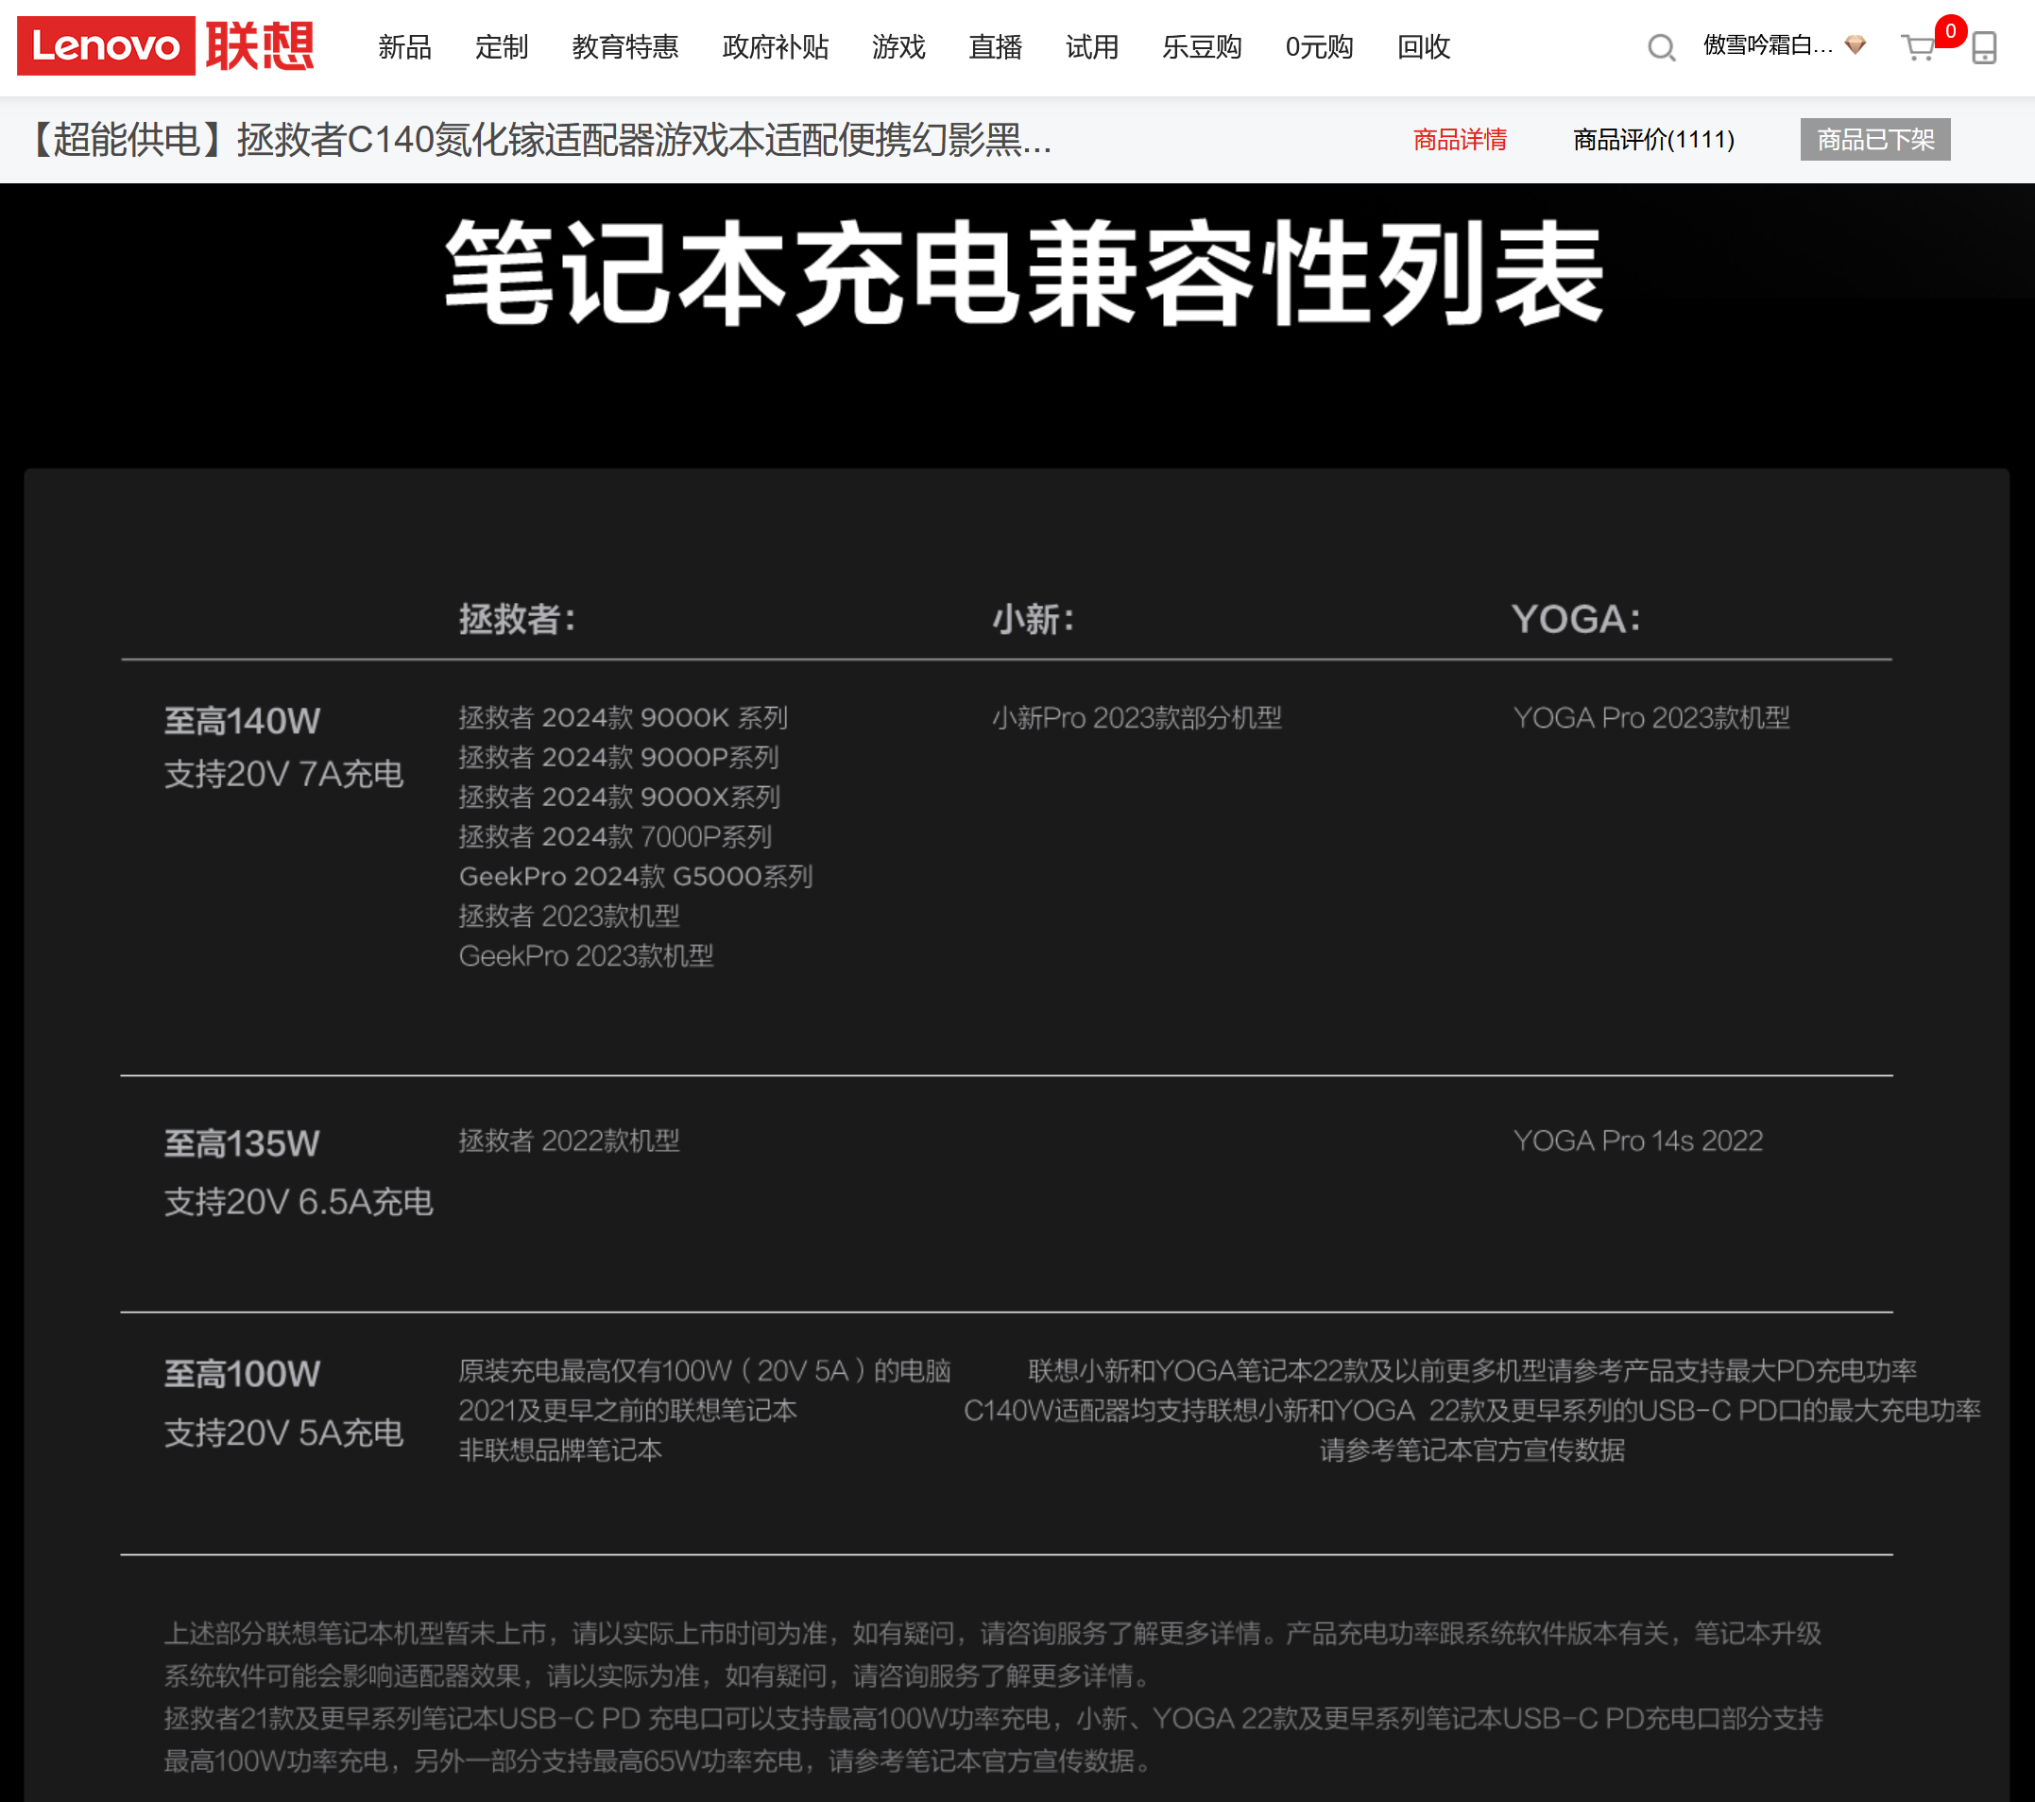Open the 定制 menu item
The width and height of the screenshot is (2035, 1802).
(501, 47)
